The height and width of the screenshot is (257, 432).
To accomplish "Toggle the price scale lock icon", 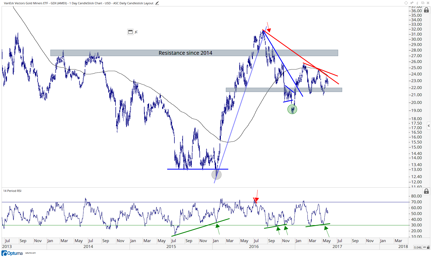I will click(426, 10).
